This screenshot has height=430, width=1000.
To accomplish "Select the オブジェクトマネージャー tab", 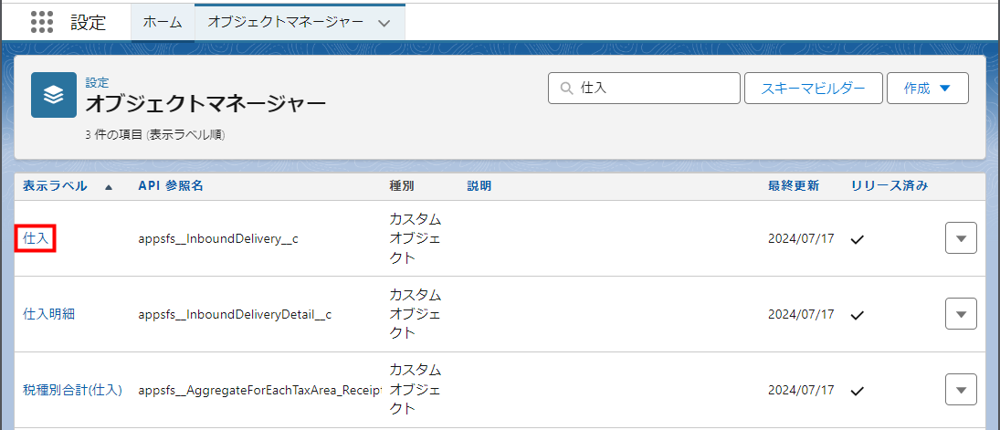I will (285, 23).
